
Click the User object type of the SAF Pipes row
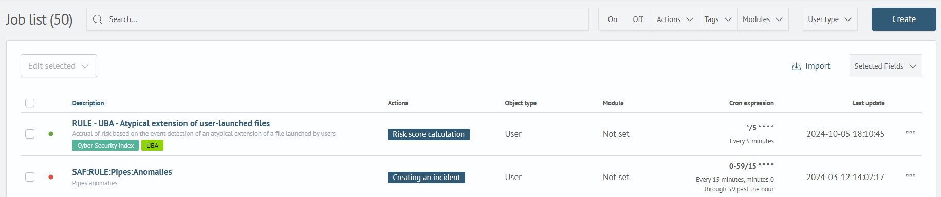pos(513,177)
